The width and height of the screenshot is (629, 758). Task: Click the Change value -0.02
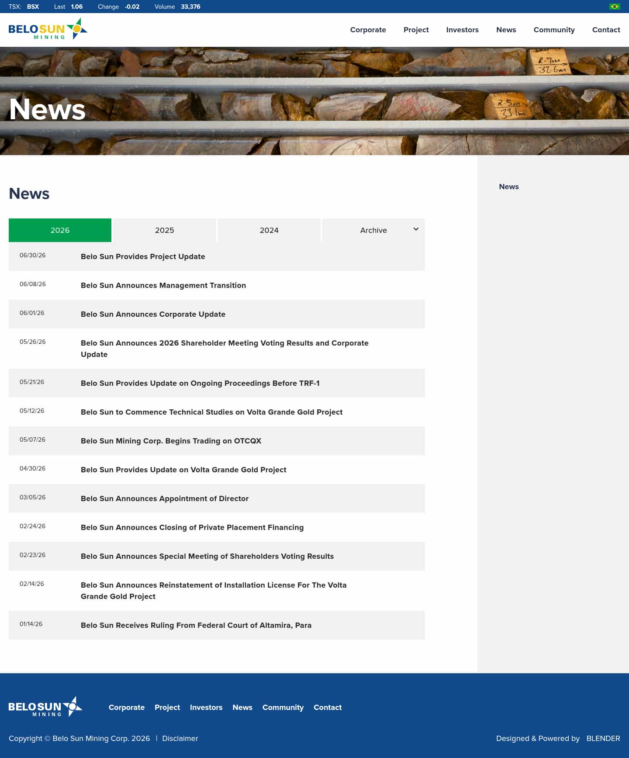click(132, 7)
